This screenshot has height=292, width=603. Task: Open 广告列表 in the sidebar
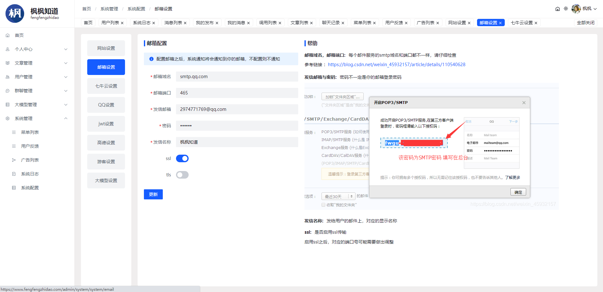tap(30, 160)
